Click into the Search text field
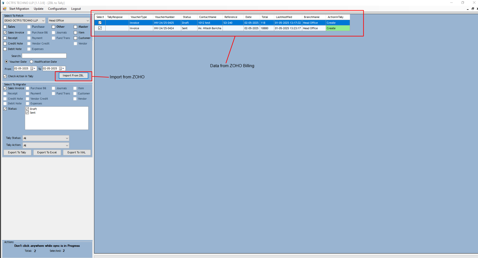The width and height of the screenshot is (478, 258). click(44, 56)
